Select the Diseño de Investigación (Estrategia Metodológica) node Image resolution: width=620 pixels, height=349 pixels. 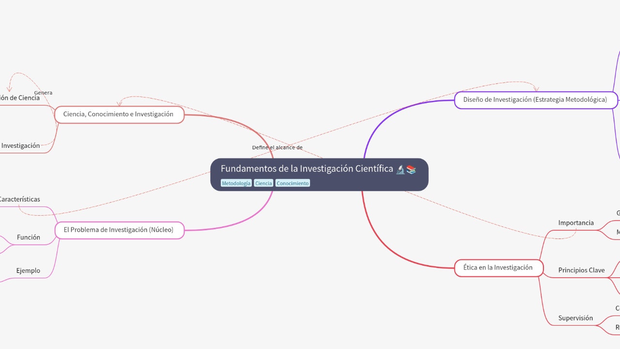point(535,100)
